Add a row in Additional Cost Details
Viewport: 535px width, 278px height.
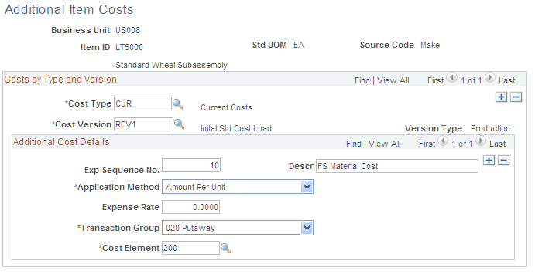click(489, 161)
